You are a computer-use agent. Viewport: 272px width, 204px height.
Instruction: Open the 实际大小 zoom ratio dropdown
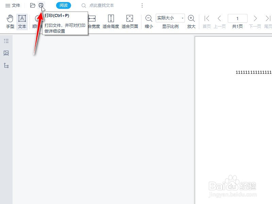pyautogui.click(x=170, y=18)
